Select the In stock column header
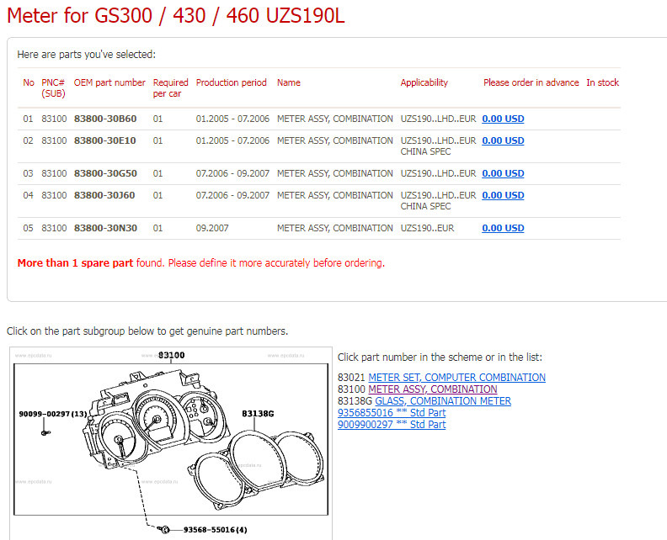 pos(602,82)
